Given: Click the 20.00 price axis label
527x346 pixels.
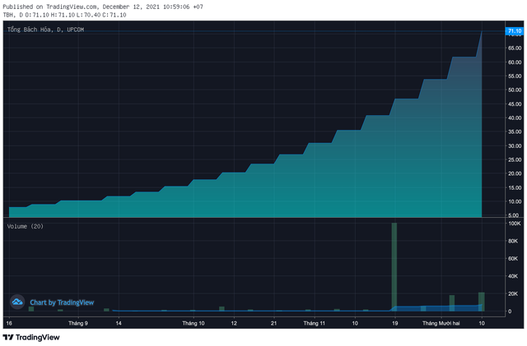Looking at the screenshot, I should click(x=515, y=173).
